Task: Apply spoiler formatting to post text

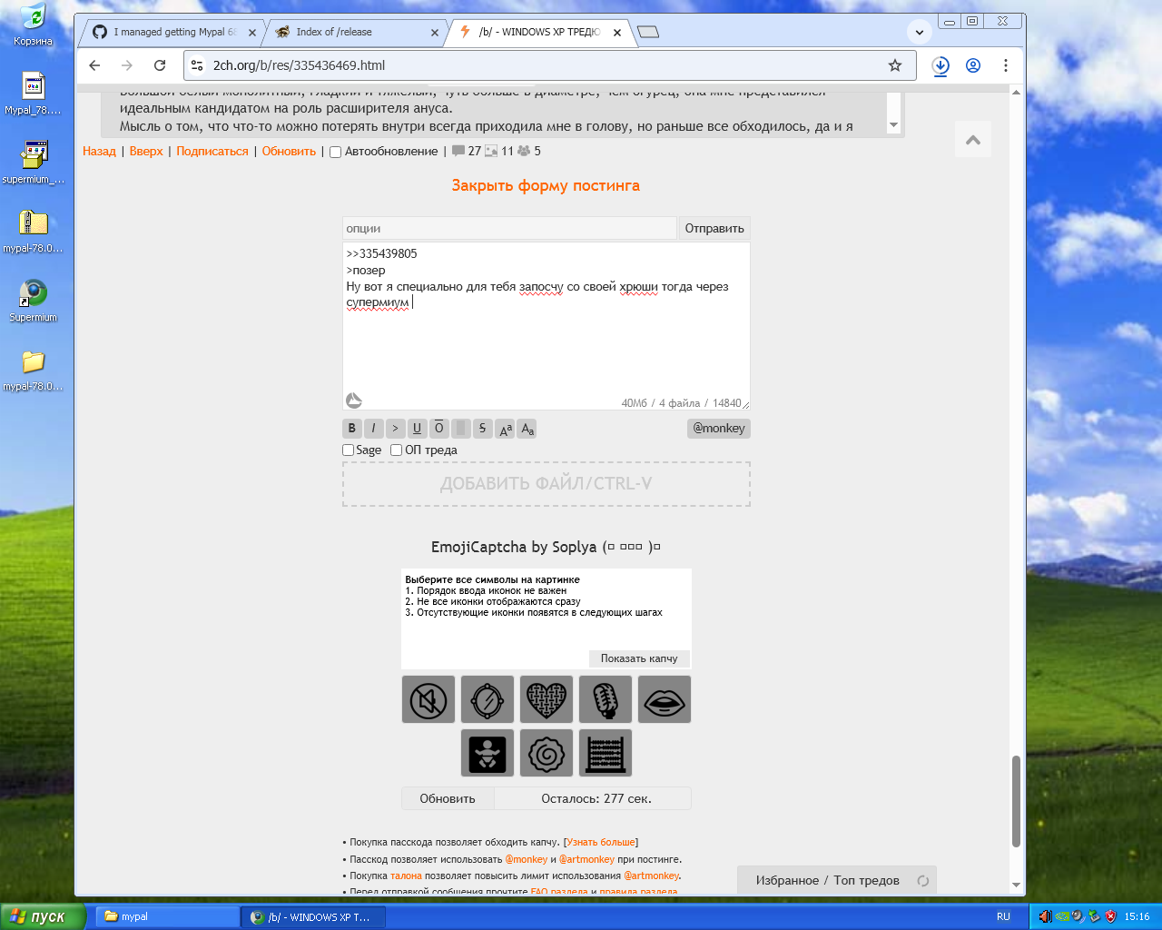Action: [x=461, y=429]
